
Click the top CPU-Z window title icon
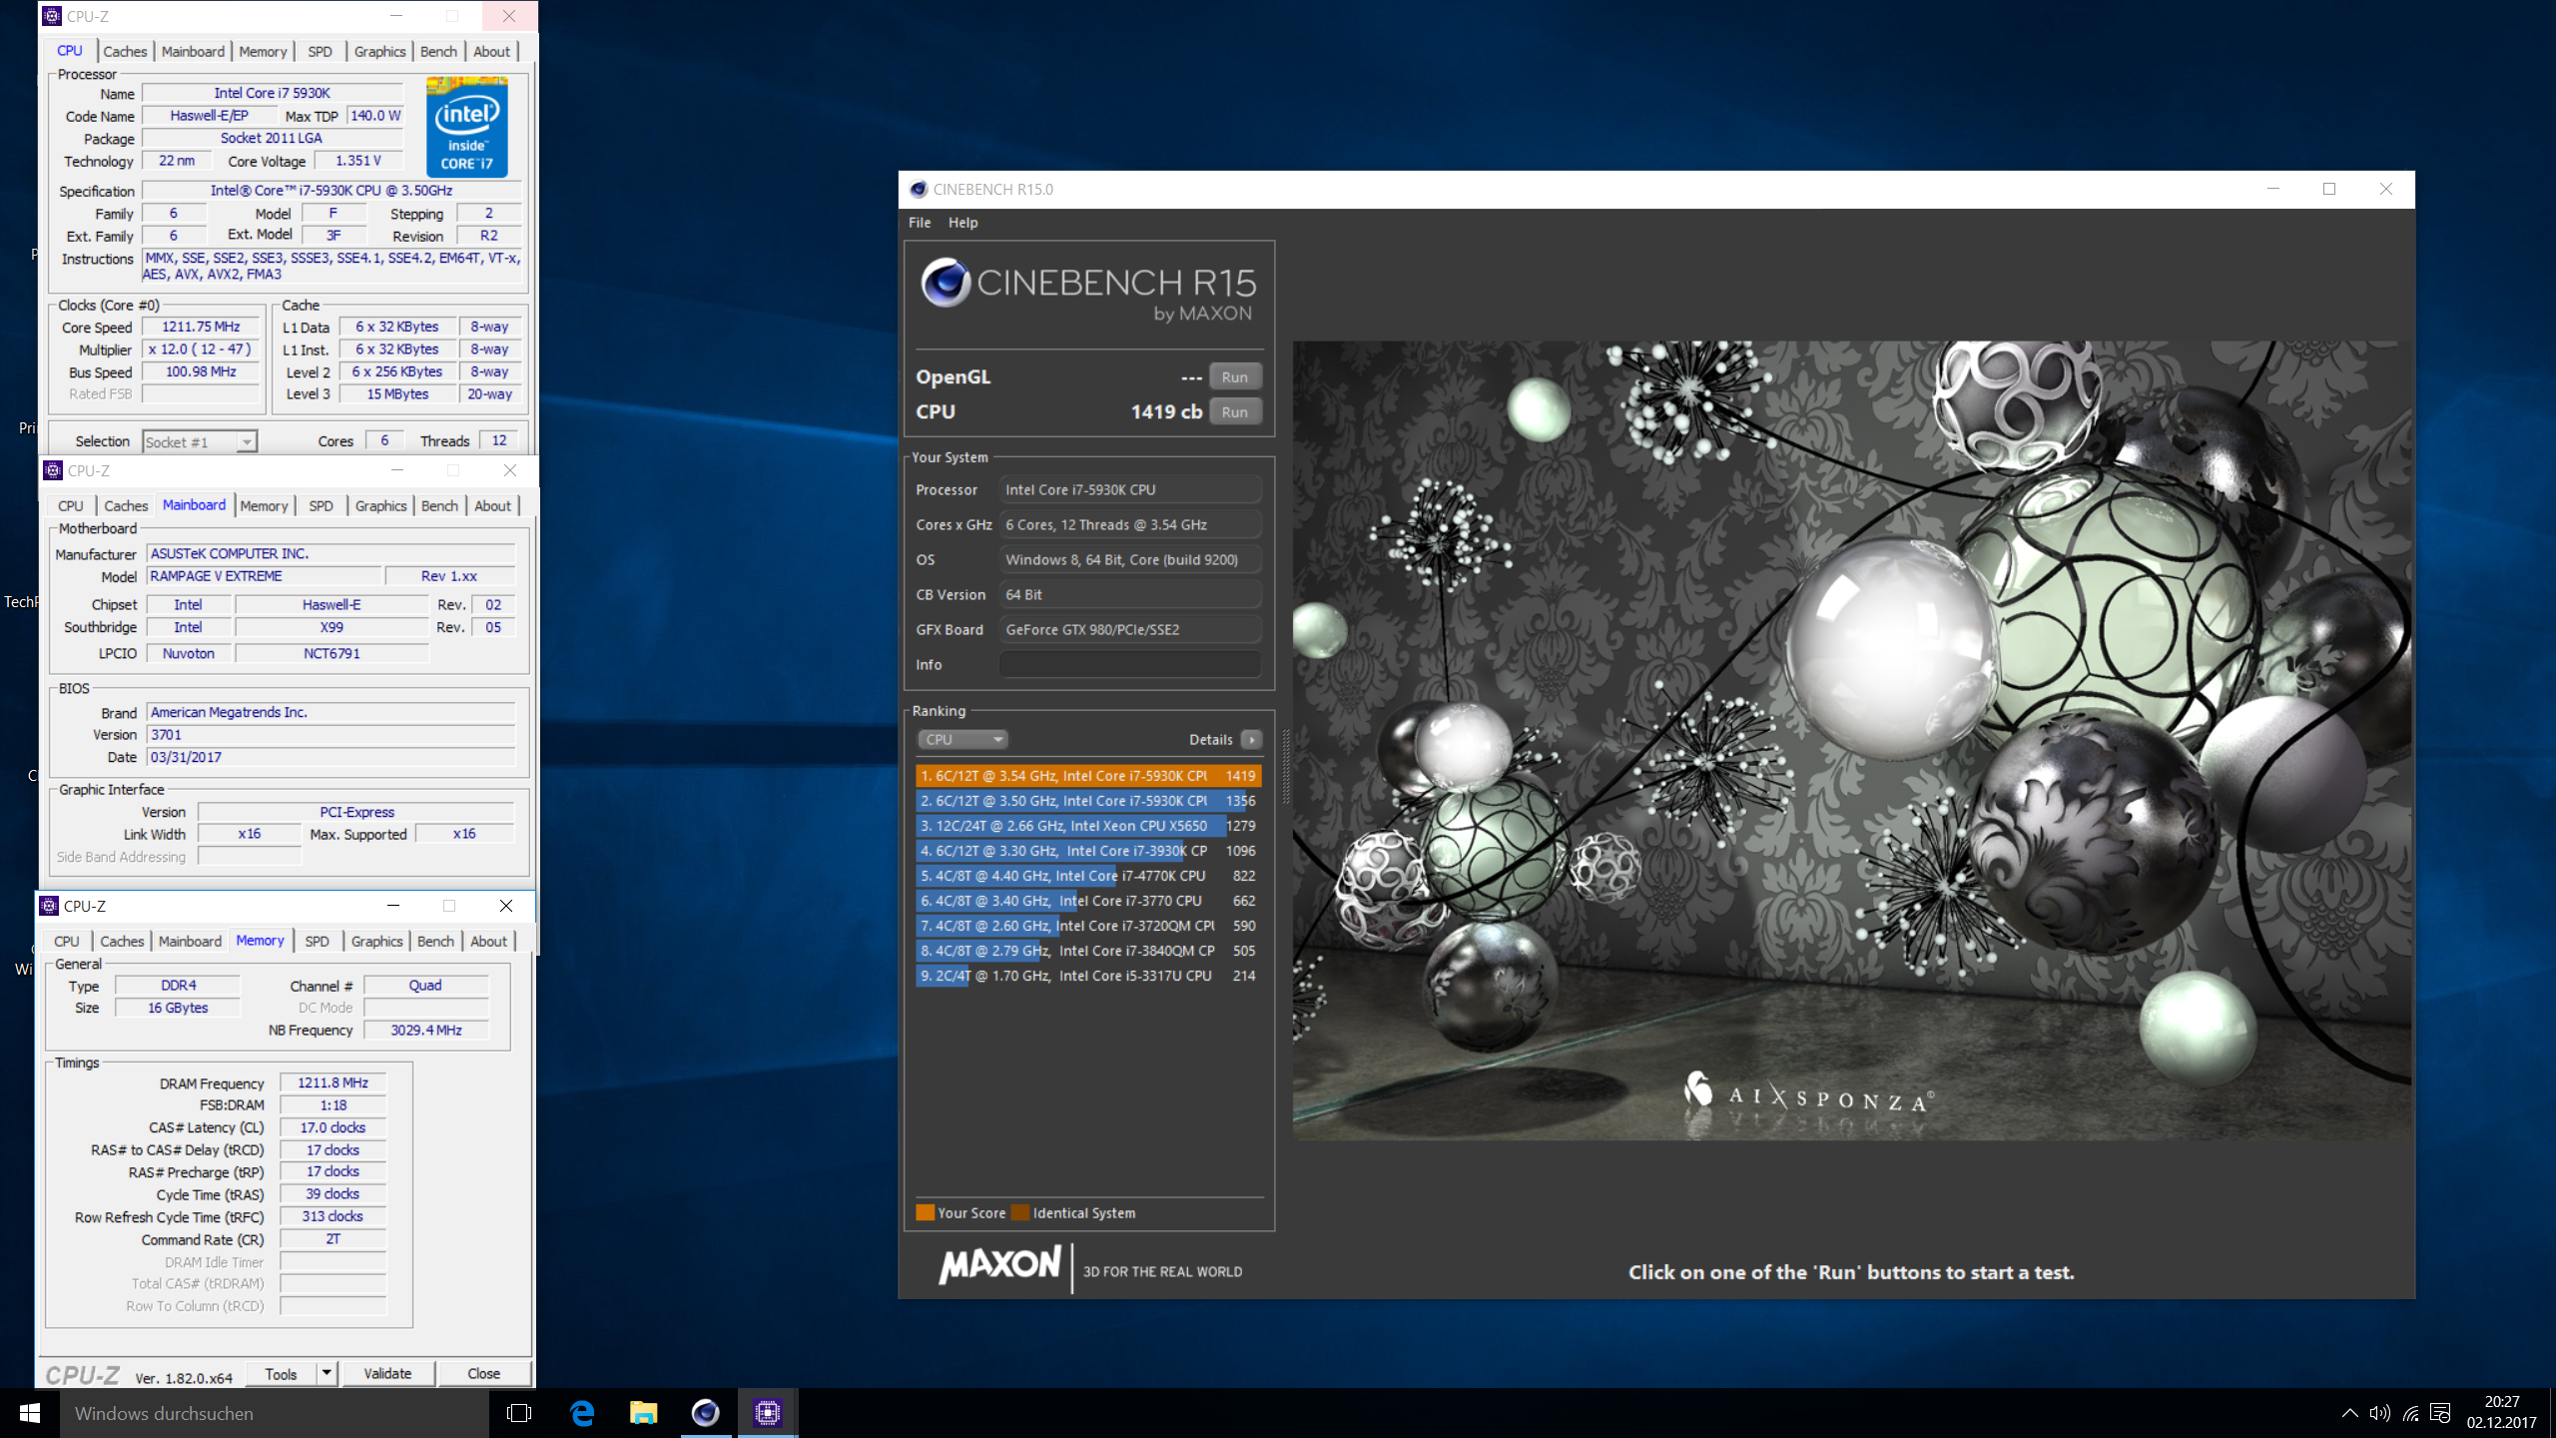[52, 16]
